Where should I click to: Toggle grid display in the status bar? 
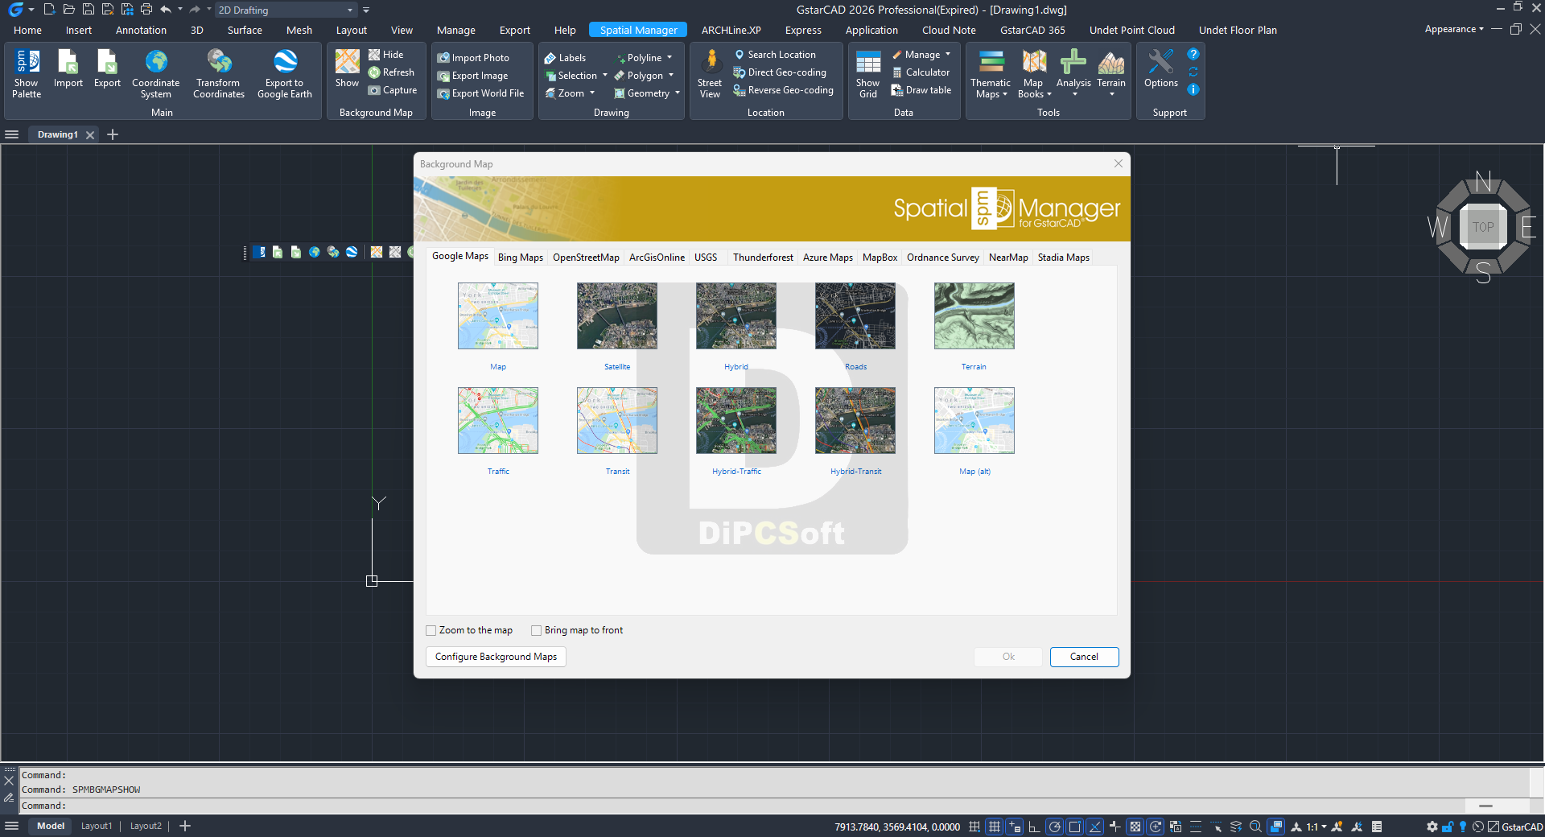(x=995, y=827)
